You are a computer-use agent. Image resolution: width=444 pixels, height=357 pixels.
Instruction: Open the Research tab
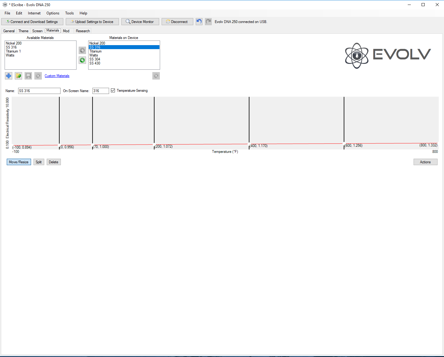click(x=83, y=31)
